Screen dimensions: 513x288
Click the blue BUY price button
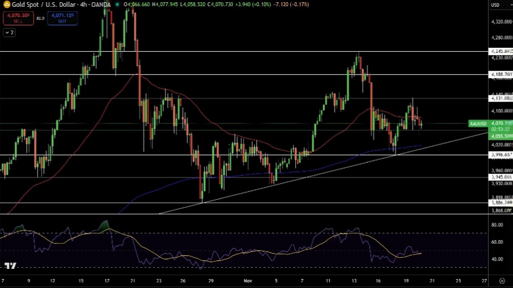point(62,18)
